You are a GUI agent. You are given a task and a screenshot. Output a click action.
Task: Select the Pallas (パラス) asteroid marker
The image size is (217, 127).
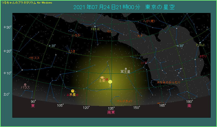25,84
